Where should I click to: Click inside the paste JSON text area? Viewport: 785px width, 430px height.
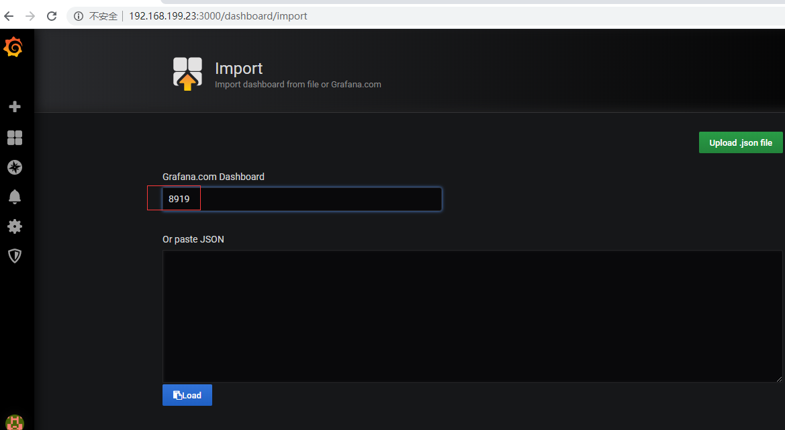[472, 316]
